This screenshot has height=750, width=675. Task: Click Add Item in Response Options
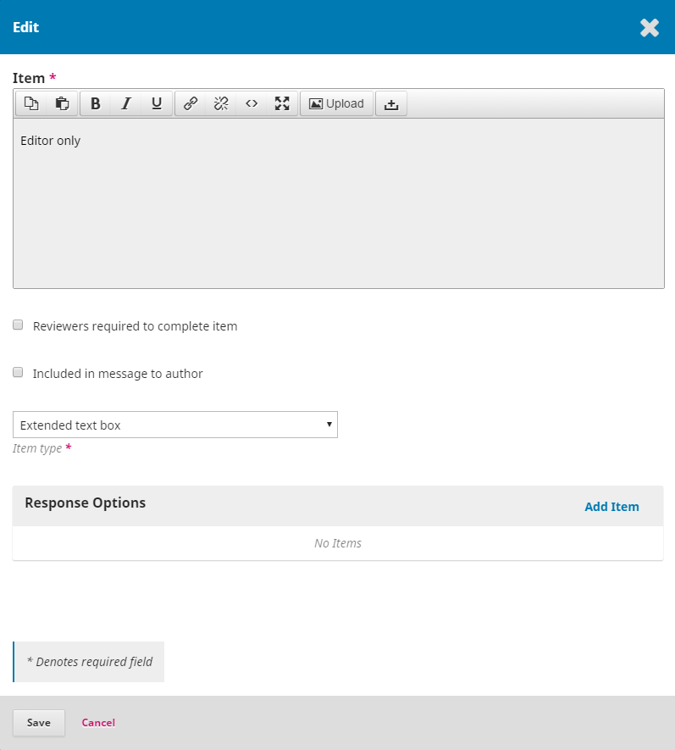point(611,507)
